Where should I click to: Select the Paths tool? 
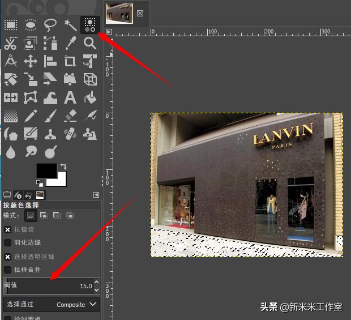point(50,43)
